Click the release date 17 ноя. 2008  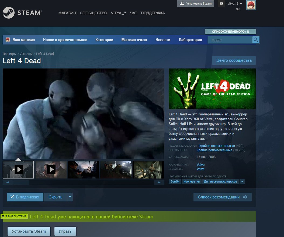[206, 157]
